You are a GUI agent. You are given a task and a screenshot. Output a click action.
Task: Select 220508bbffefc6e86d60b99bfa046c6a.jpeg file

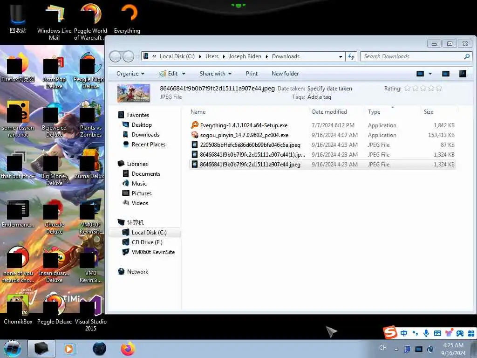[x=322, y=145]
